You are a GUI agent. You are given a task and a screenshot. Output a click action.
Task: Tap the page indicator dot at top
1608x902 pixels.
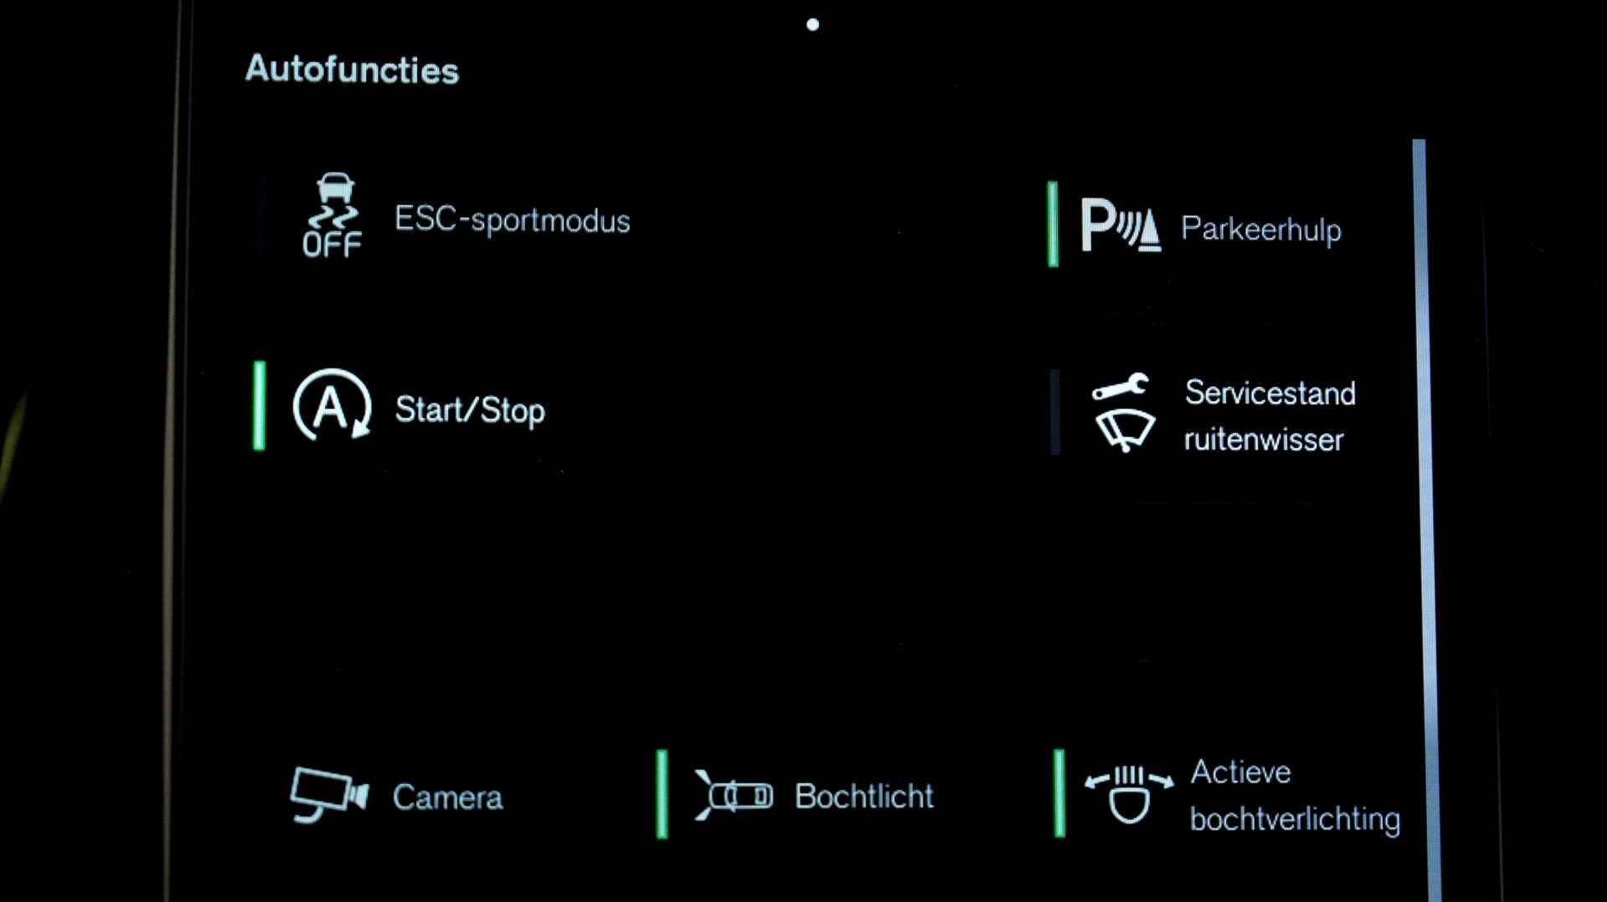click(x=812, y=24)
